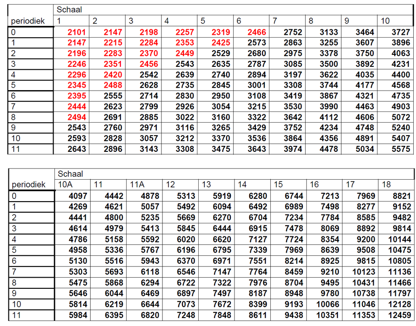Click the 2573 cell
The width and height of the screenshot is (416, 326).
[x=257, y=43]
